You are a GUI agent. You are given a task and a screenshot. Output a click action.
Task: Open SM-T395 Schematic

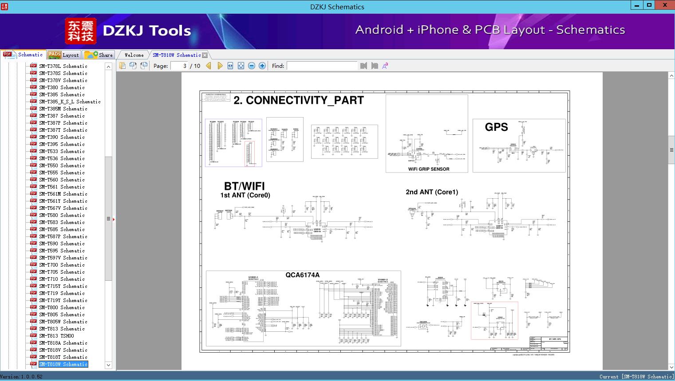pyautogui.click(x=62, y=144)
